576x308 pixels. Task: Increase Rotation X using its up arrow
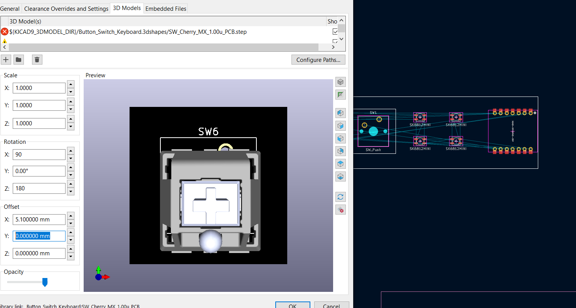pyautogui.click(x=70, y=152)
